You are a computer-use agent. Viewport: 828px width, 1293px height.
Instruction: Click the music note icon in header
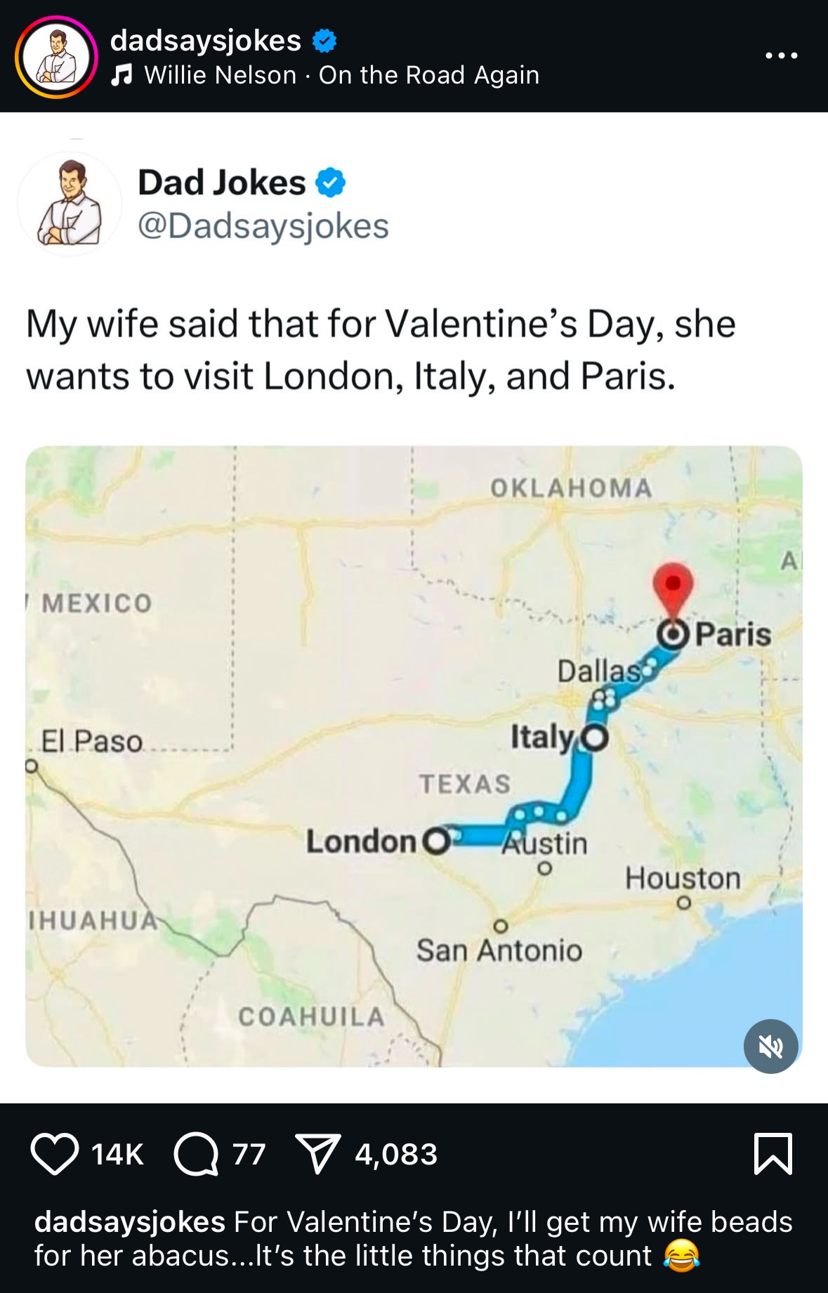pyautogui.click(x=122, y=75)
